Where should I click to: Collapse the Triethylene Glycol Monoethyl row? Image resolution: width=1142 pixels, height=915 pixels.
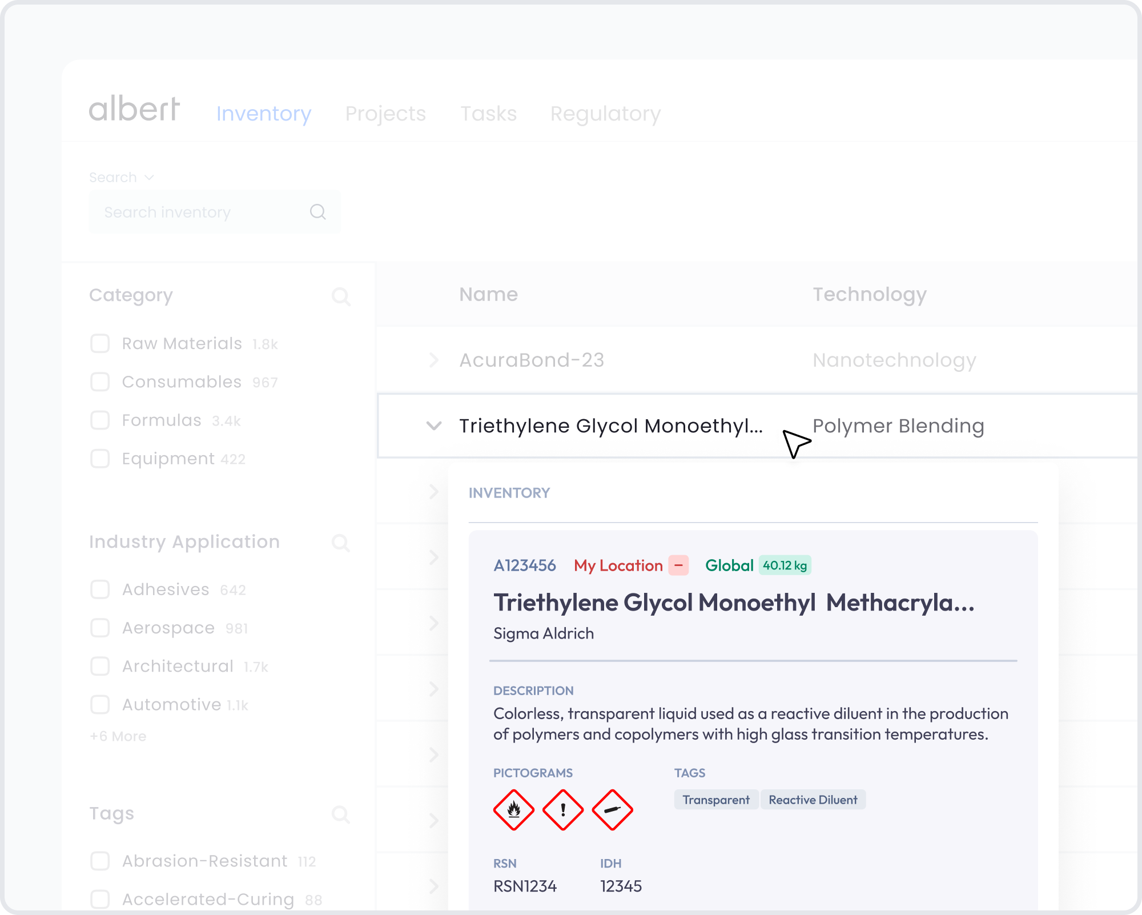[x=433, y=426]
